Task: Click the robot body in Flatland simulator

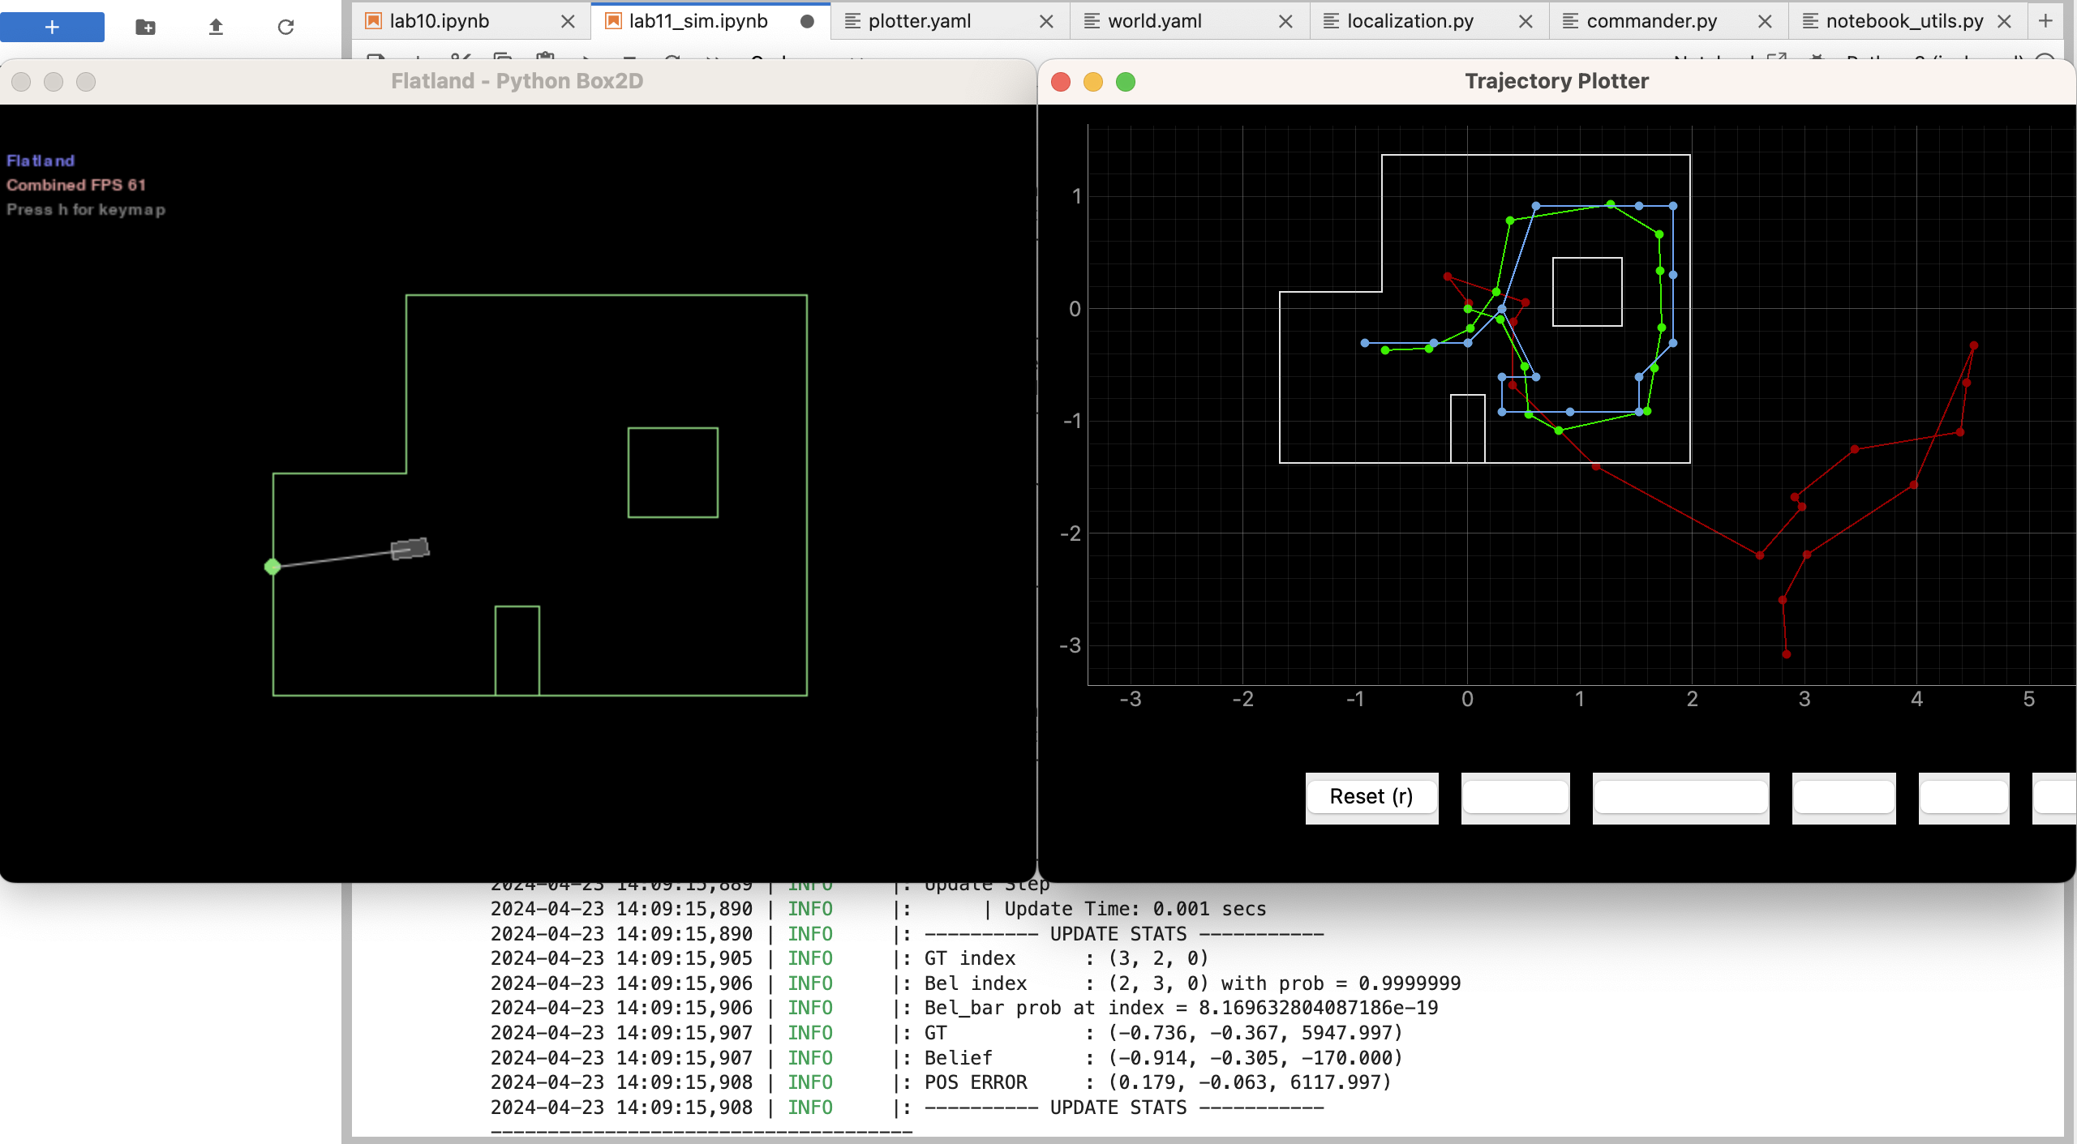Action: coord(410,549)
